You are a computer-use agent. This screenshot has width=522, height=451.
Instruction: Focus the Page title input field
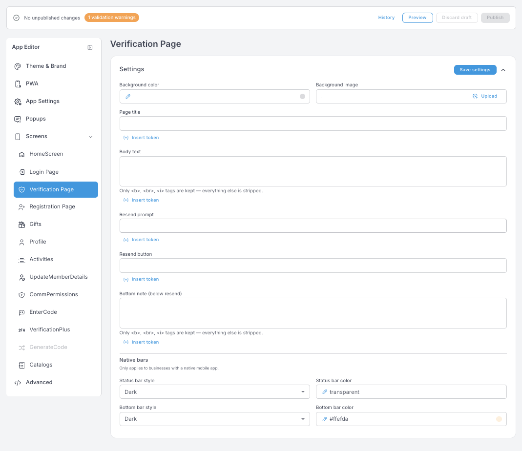[x=313, y=123]
